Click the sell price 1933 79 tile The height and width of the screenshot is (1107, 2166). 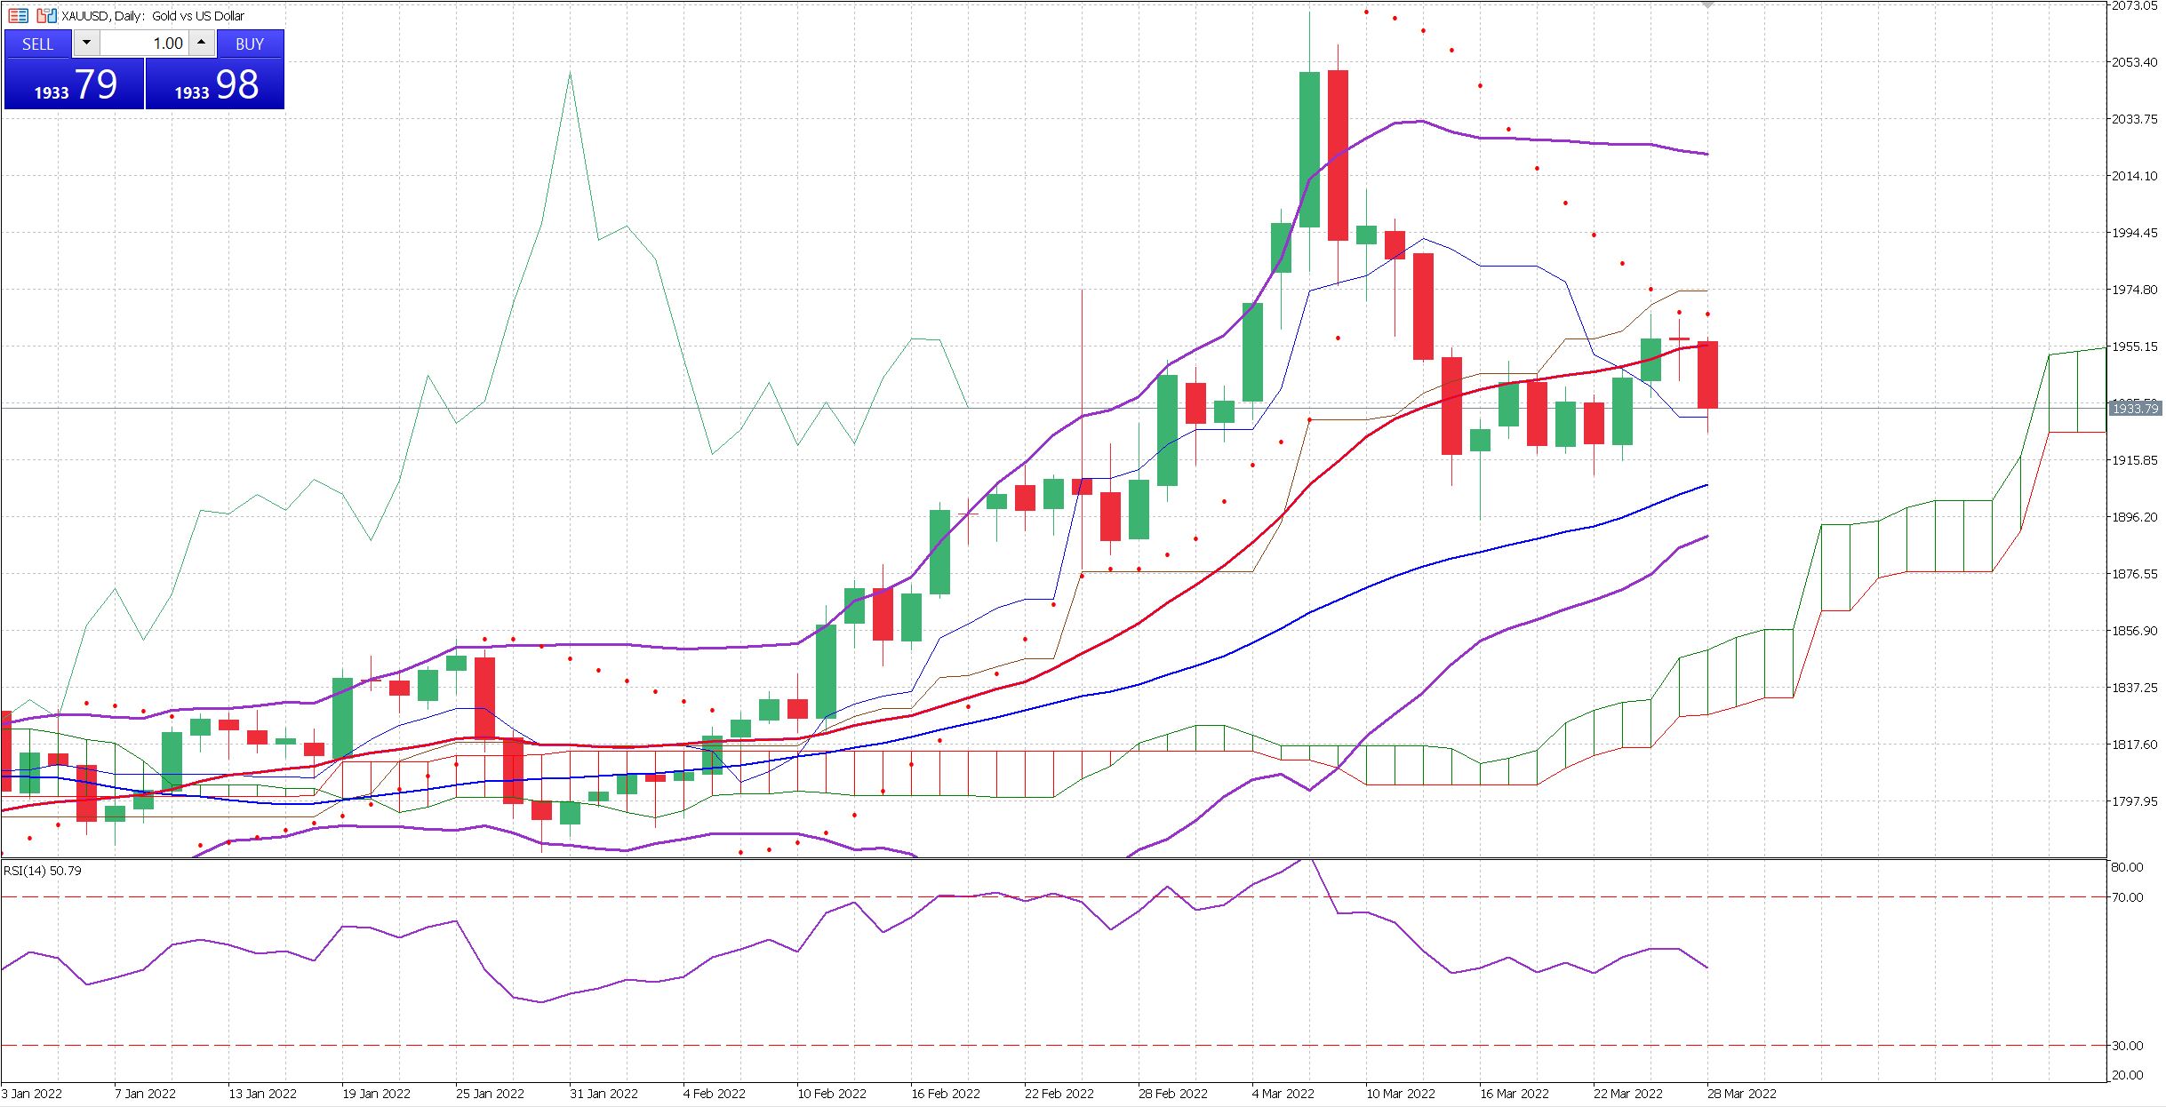pyautogui.click(x=74, y=84)
